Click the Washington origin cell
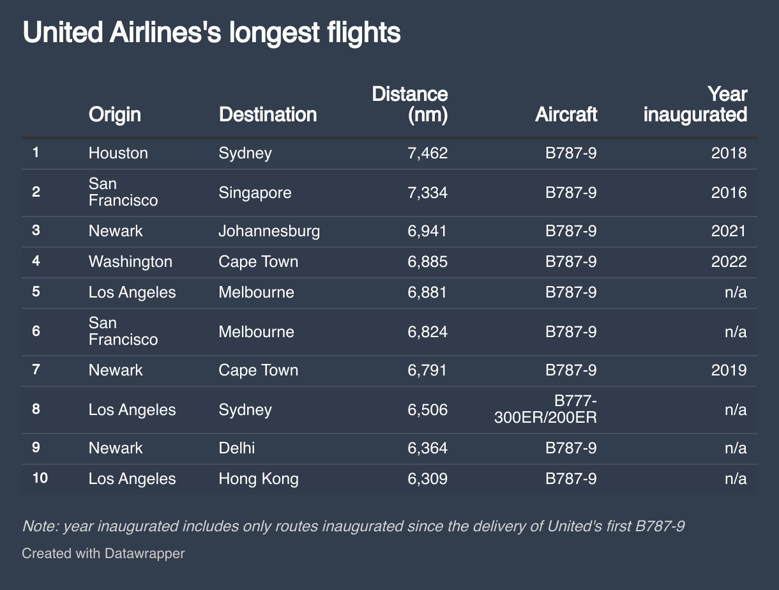Image resolution: width=779 pixels, height=590 pixels. tap(130, 262)
